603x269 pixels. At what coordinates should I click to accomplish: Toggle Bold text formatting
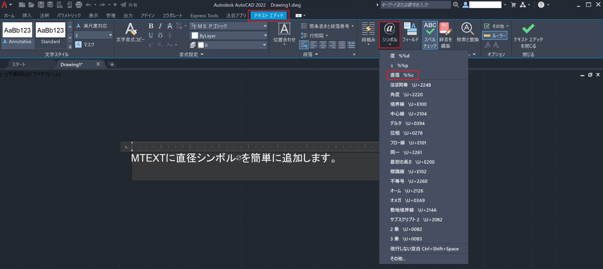click(x=151, y=26)
